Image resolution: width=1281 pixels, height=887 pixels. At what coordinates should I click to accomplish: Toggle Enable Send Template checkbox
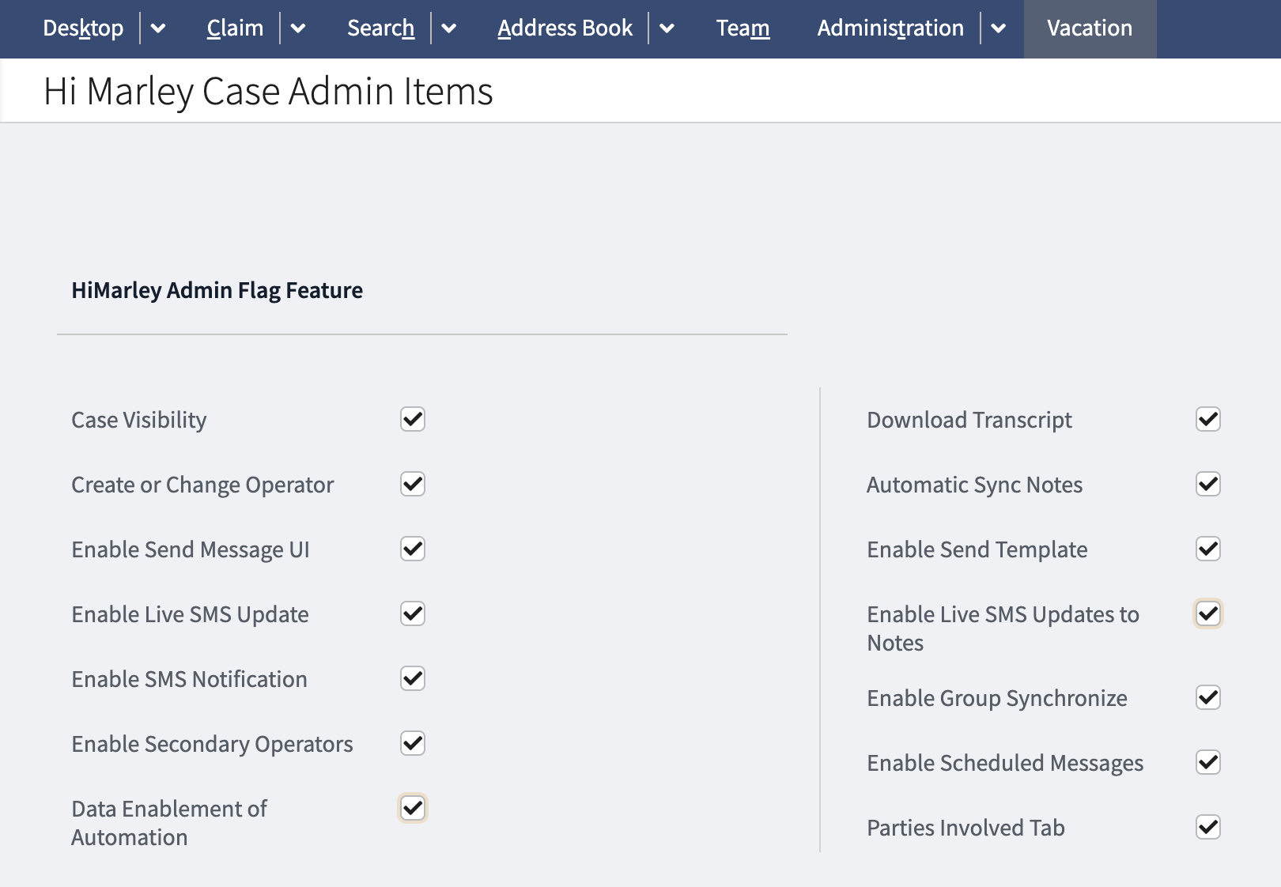point(1208,549)
